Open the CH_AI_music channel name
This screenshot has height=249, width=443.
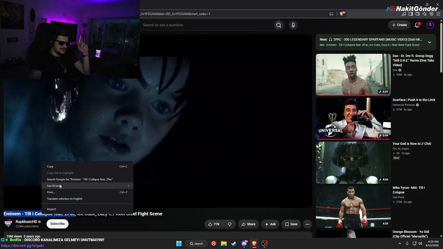401,149
